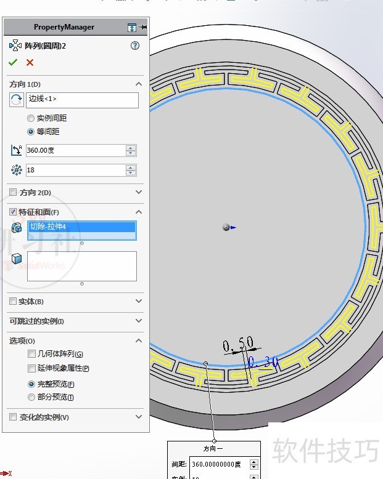
Task: Increase instance count with spinner up arrow
Action: (131, 167)
